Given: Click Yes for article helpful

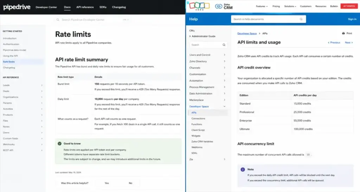Looking at the screenshot, I should click(x=107, y=183).
